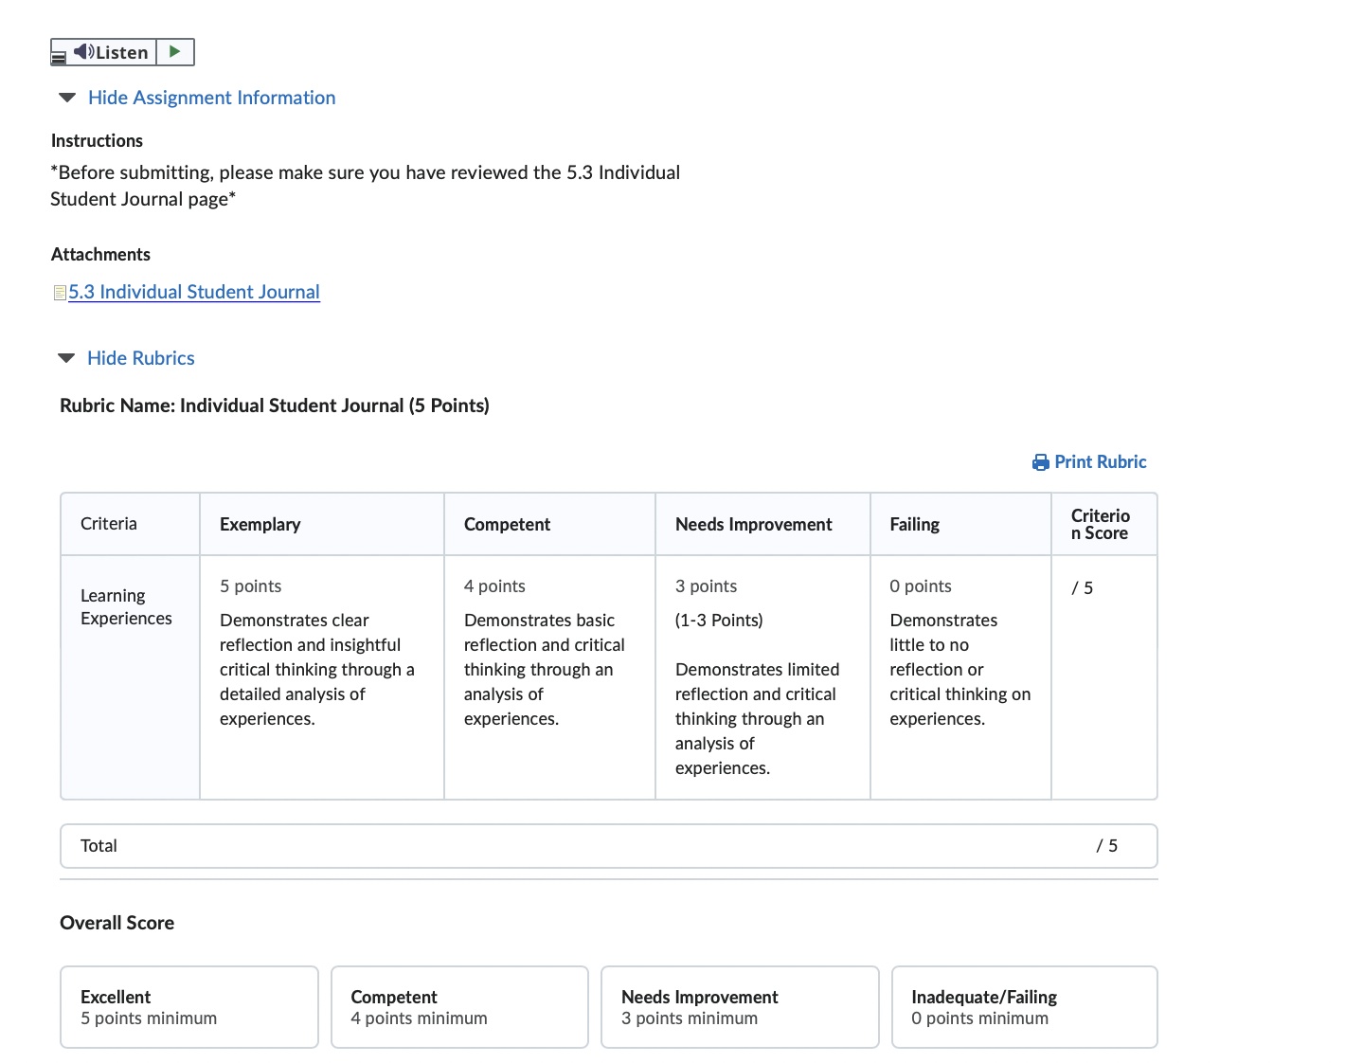Select the Needs Improvement 3 points cell
This screenshot has width=1345, height=1063.
pyautogui.click(x=762, y=677)
